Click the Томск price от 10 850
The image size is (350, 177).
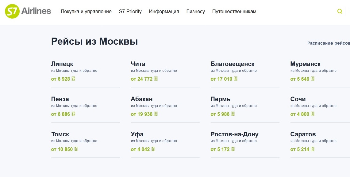tap(62, 149)
